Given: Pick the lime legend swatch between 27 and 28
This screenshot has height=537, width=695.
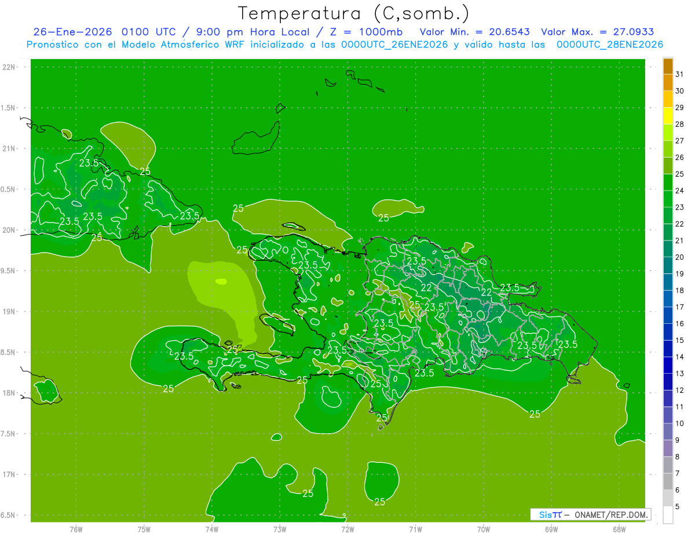Looking at the screenshot, I should 668,133.
